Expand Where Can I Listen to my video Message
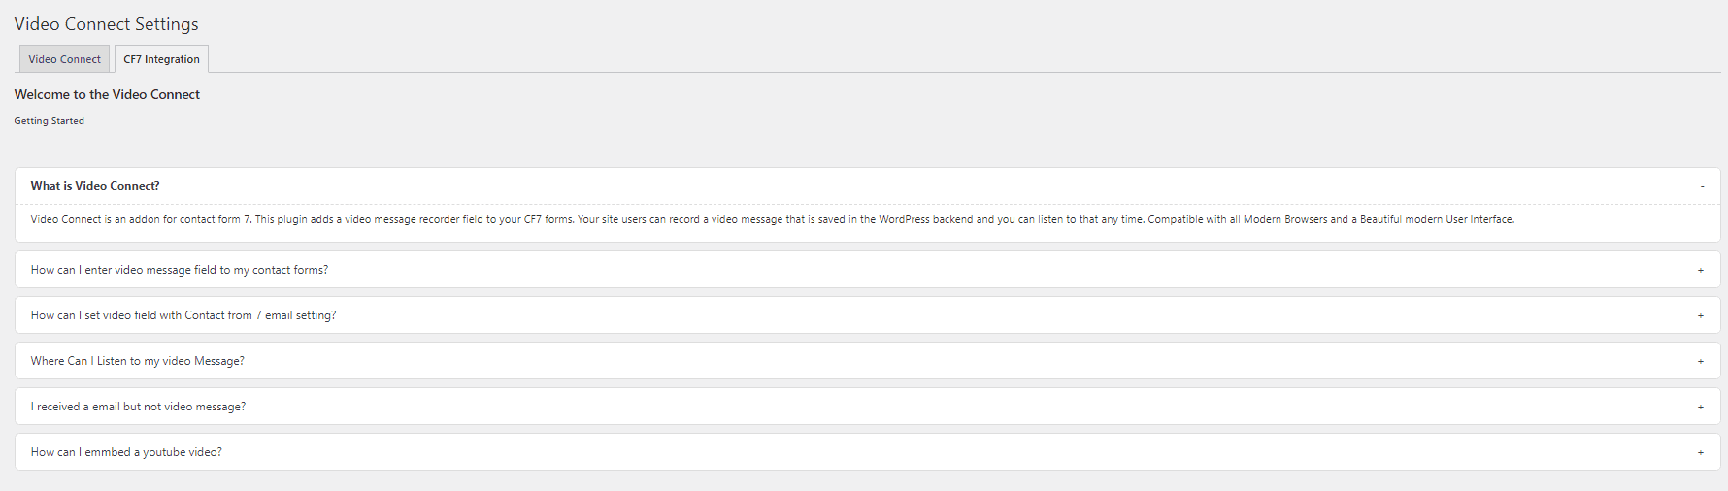The image size is (1728, 491). point(868,361)
